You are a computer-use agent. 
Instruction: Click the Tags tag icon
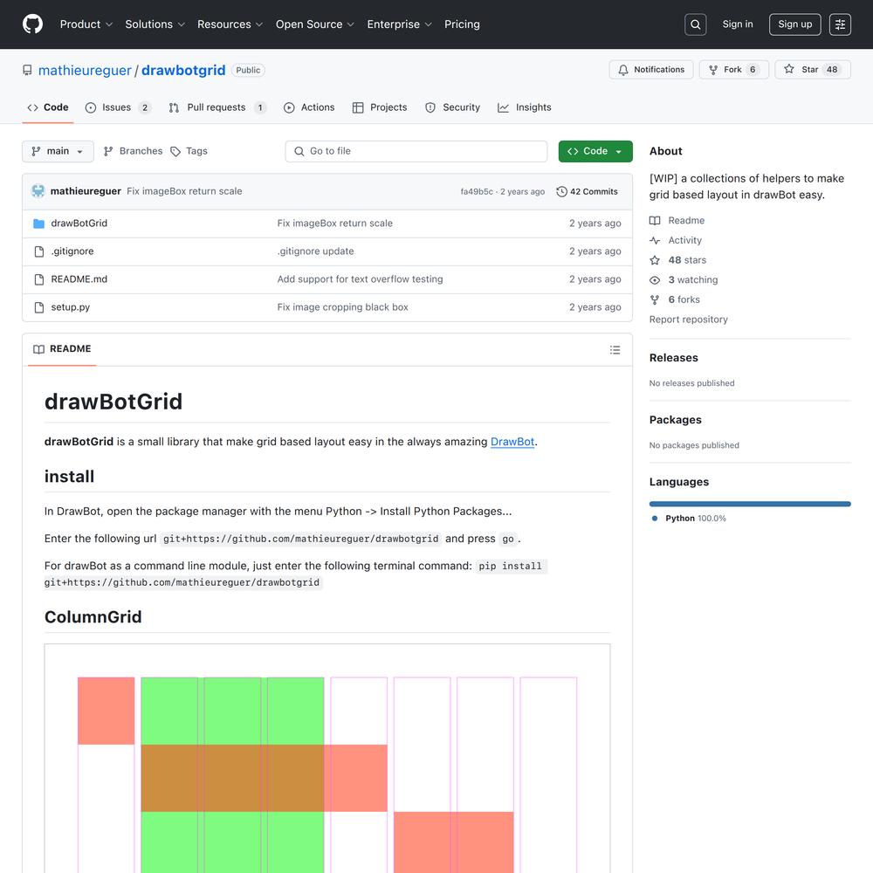[x=175, y=151]
